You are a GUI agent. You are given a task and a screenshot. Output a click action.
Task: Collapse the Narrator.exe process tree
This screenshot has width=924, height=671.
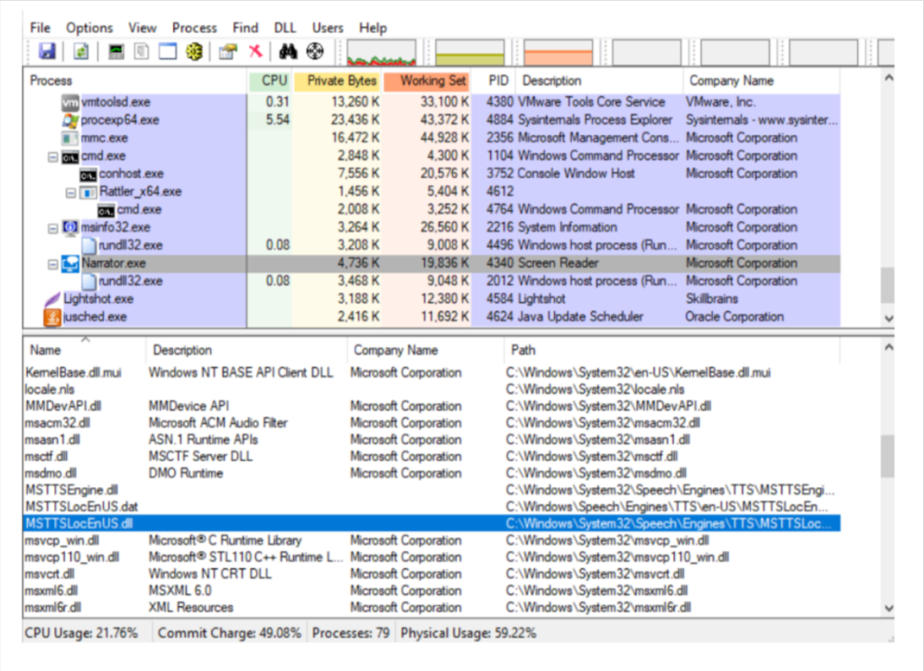point(52,263)
